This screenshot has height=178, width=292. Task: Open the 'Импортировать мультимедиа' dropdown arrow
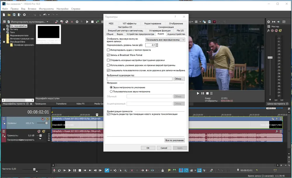(47, 22)
